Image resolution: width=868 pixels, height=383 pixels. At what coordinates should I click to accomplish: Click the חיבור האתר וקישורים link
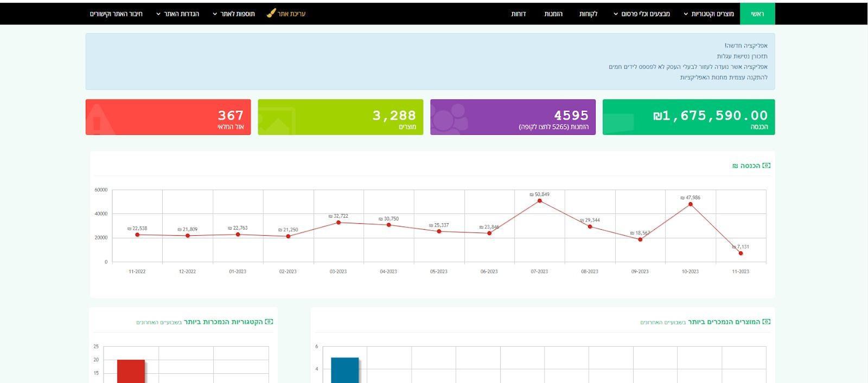116,14
